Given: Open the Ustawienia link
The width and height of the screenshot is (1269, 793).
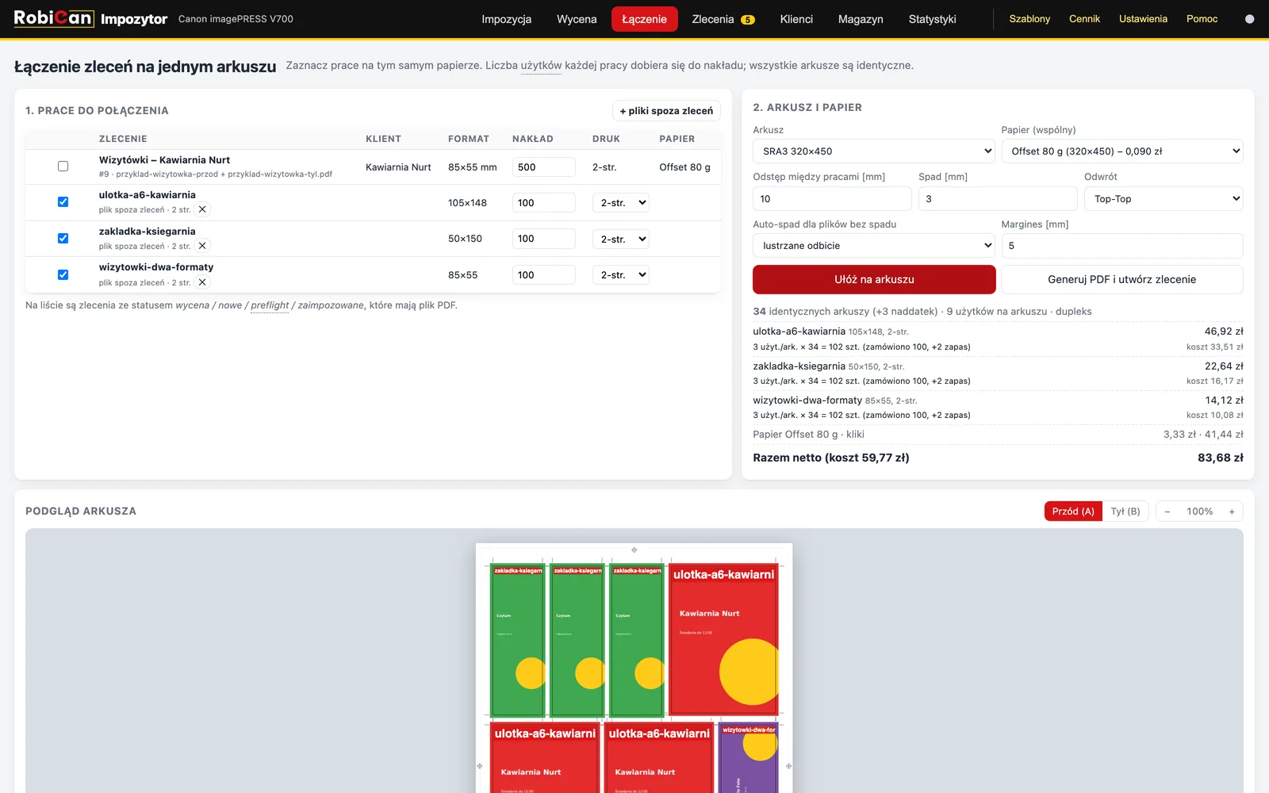Looking at the screenshot, I should pos(1143,19).
